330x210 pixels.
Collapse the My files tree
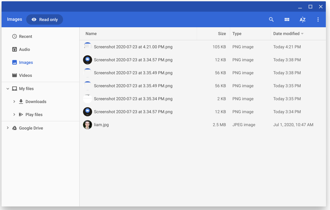pos(8,89)
